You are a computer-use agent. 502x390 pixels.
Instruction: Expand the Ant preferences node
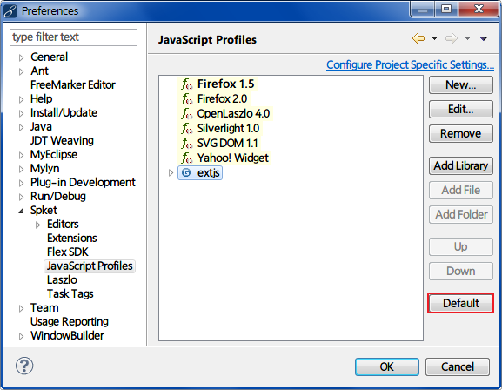[x=21, y=71]
